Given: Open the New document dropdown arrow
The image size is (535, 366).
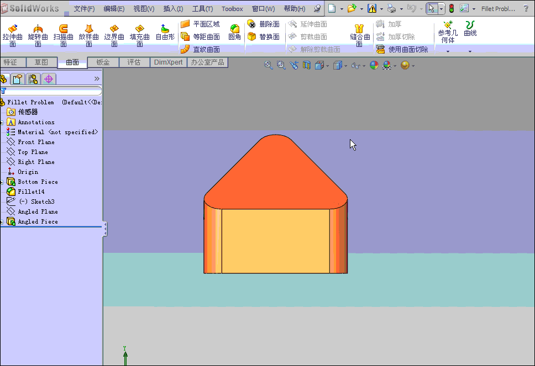Looking at the screenshot, I should point(342,9).
